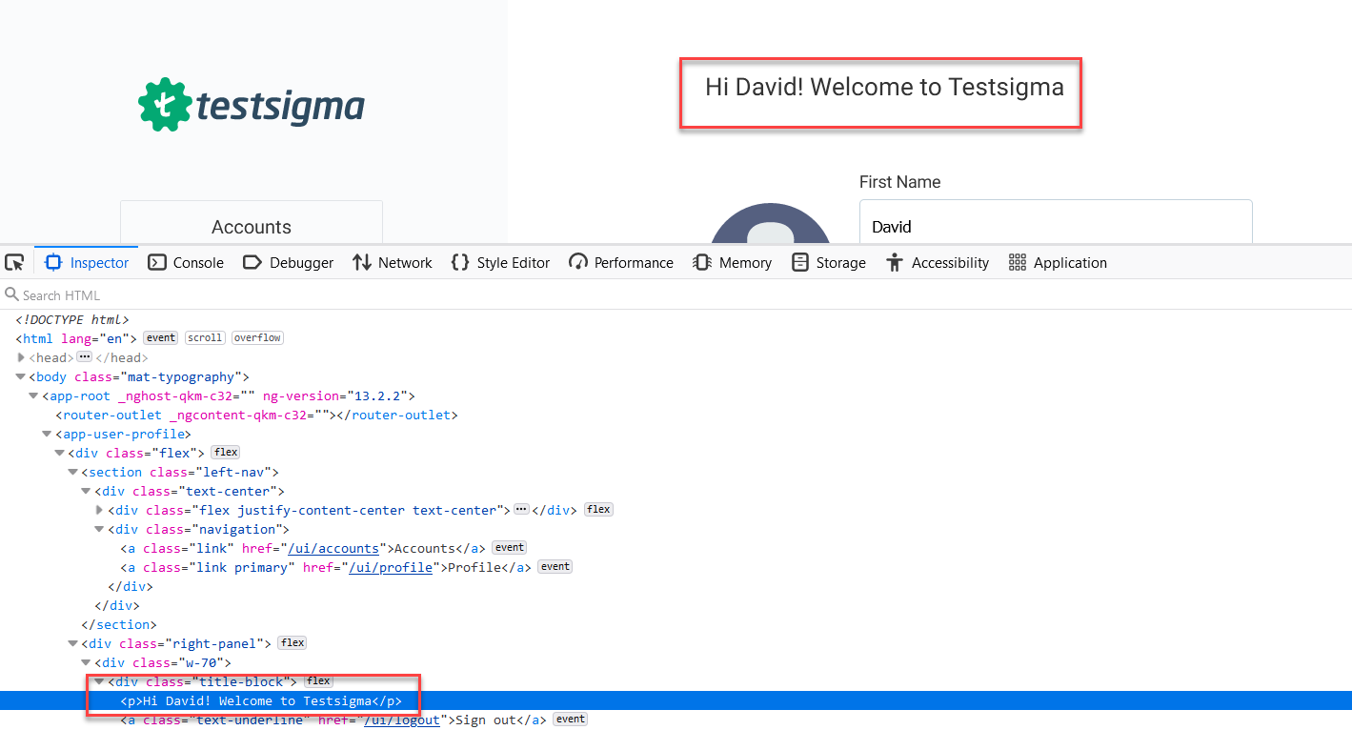Open the Debugger tab
Image resolution: width=1352 pixels, height=730 pixels.
[x=288, y=262]
